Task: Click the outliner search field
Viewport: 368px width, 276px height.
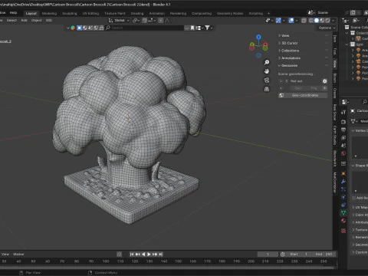Action: pyautogui.click(x=145, y=28)
